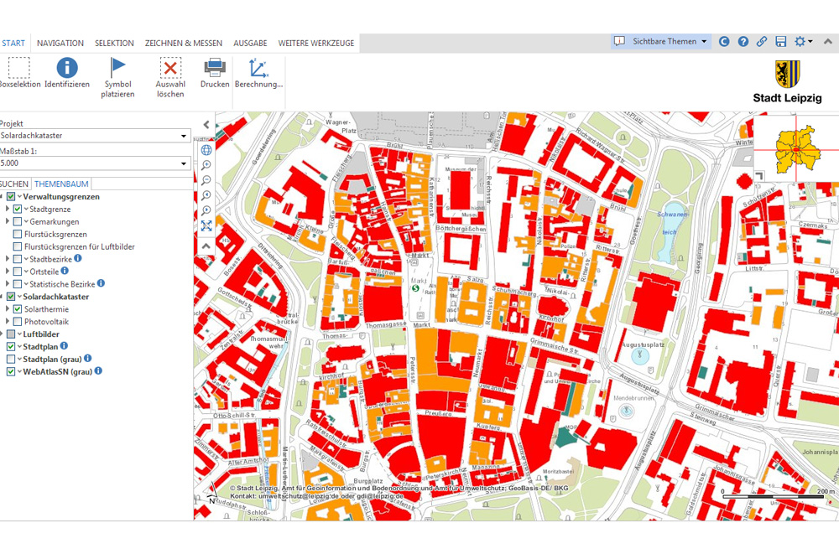
Task: Select the Symbol platzieren flag tool
Action: [117, 69]
